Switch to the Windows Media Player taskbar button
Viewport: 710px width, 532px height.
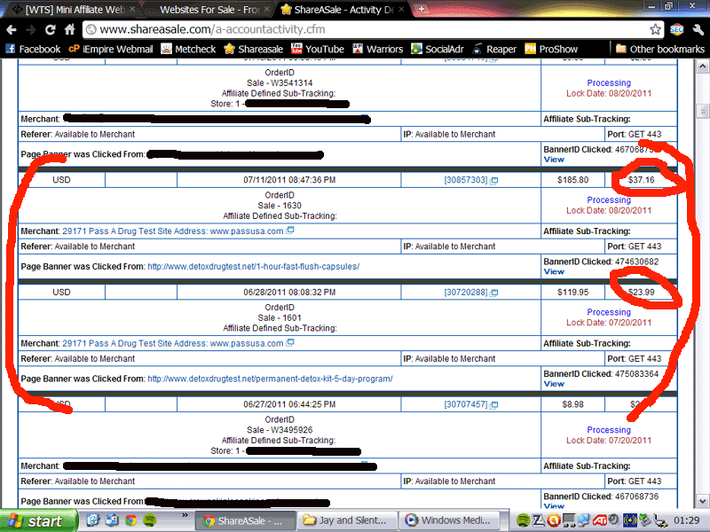point(449,520)
